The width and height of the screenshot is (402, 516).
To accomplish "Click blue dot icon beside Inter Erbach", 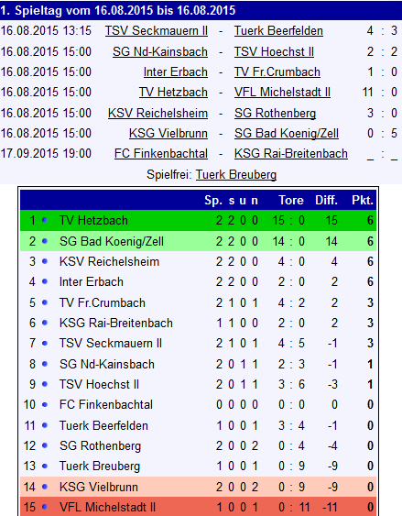I will click(45, 282).
